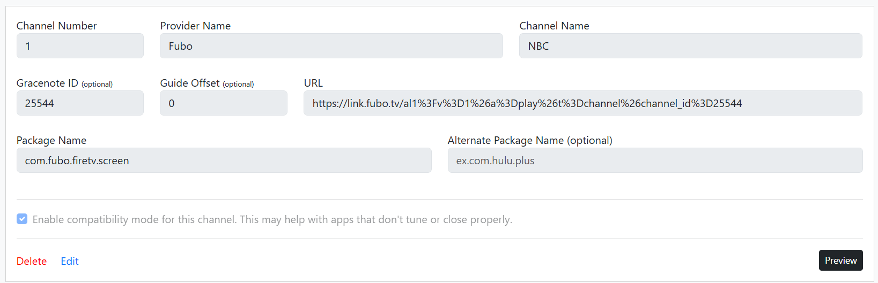Click the "Package Name" label
The height and width of the screenshot is (283, 878).
pyautogui.click(x=51, y=140)
